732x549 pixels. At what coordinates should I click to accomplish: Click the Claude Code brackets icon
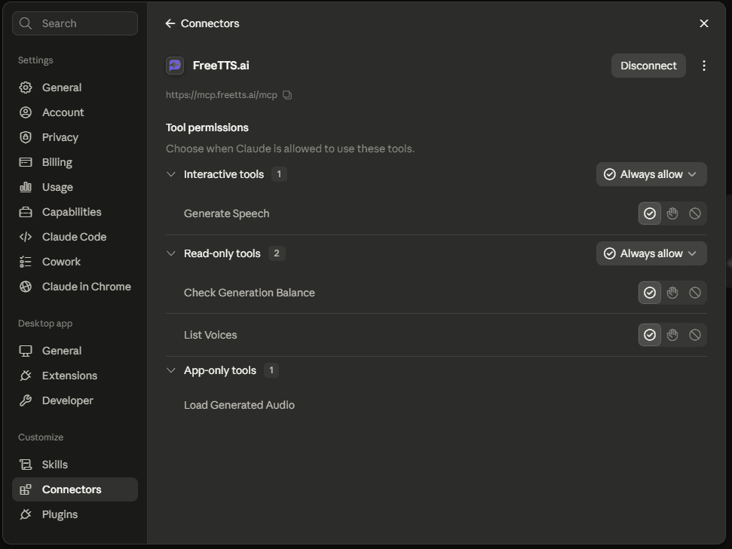tap(26, 237)
